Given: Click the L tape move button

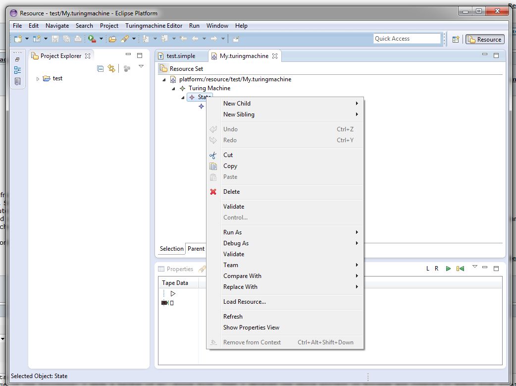Looking at the screenshot, I should (428, 269).
